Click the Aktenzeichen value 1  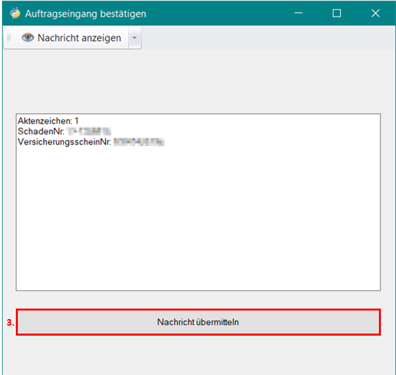[x=76, y=122]
